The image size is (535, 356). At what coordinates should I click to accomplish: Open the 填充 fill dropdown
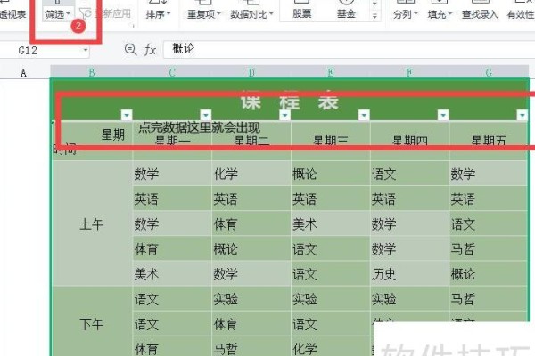coord(440,14)
